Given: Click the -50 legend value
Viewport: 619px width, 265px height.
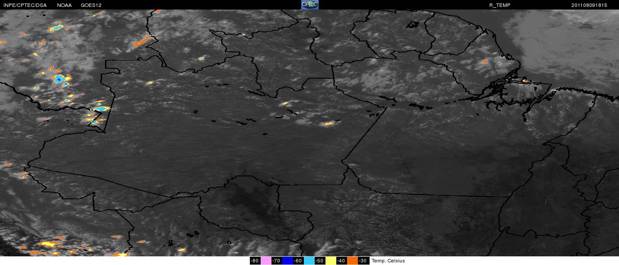Looking at the screenshot, I should 319,261.
